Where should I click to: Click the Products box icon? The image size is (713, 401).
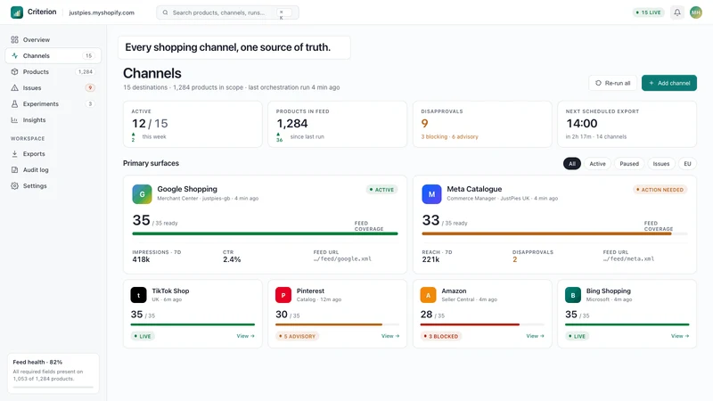tap(14, 72)
